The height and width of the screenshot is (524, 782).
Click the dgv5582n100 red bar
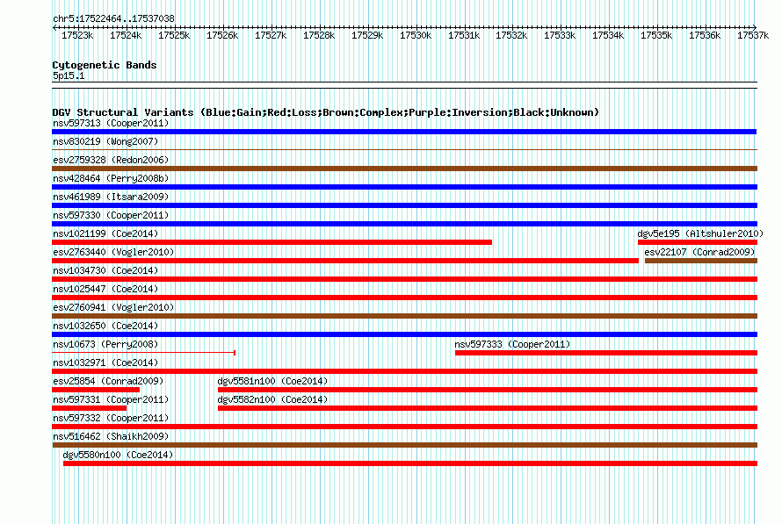coord(488,408)
